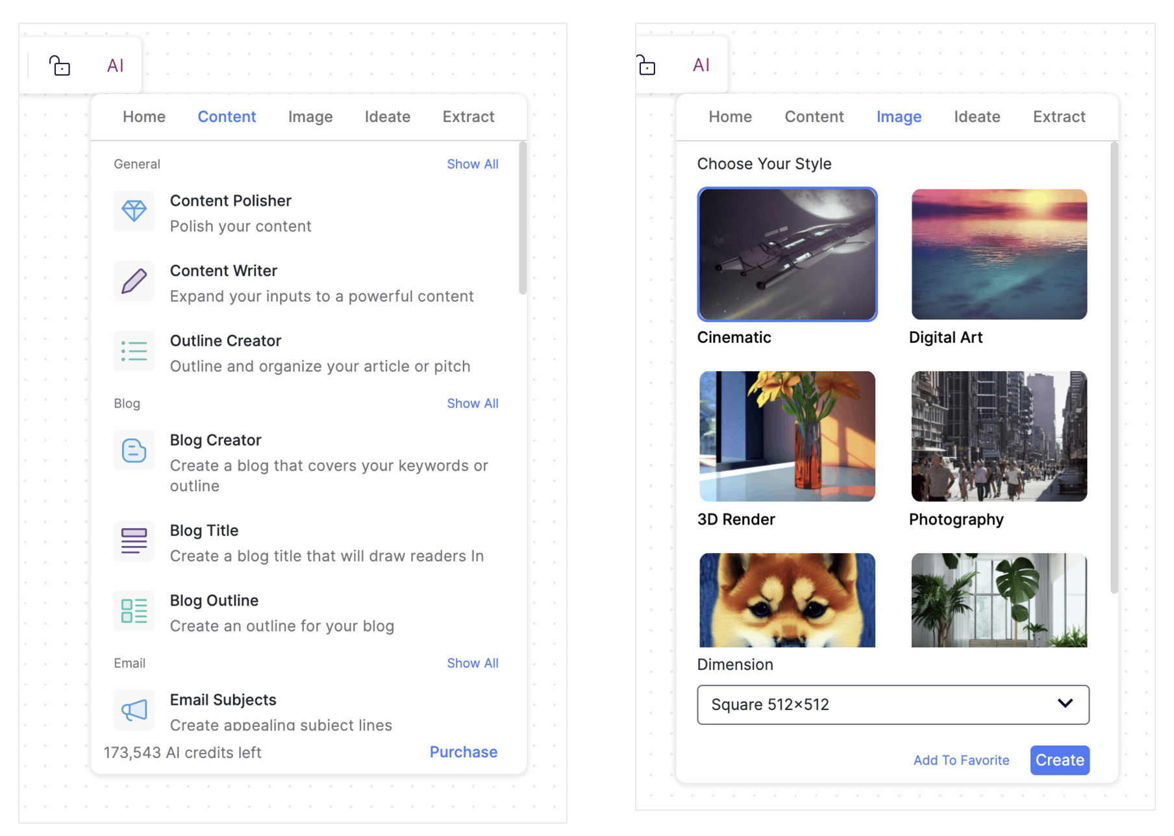Select the Content tab in left panel
Screen dimensions: 1174x836
tap(227, 117)
